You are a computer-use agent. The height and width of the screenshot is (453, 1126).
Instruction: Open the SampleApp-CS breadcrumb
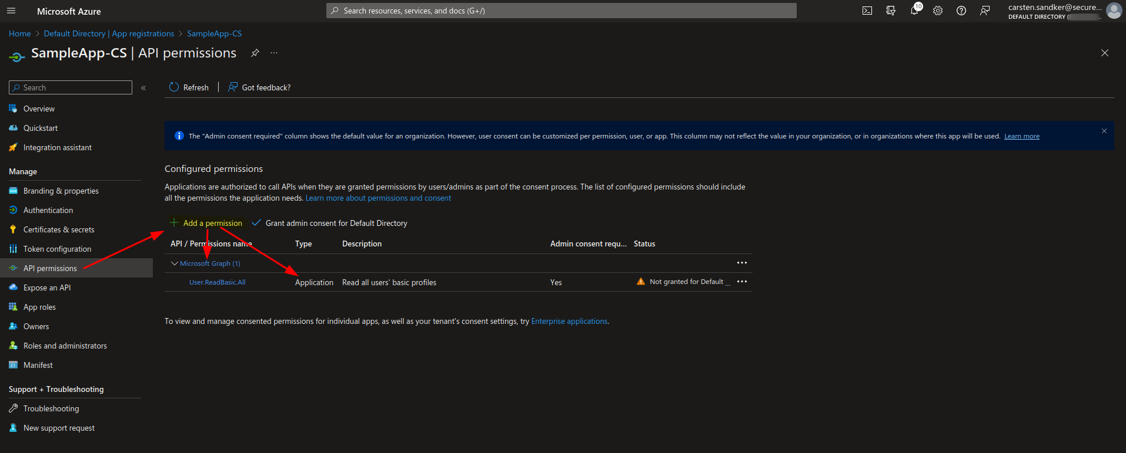(214, 33)
